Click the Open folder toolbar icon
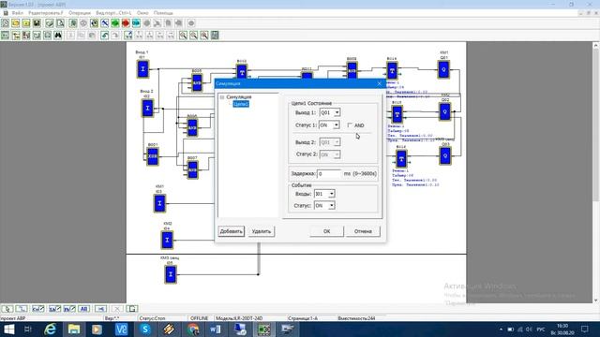 (16, 23)
